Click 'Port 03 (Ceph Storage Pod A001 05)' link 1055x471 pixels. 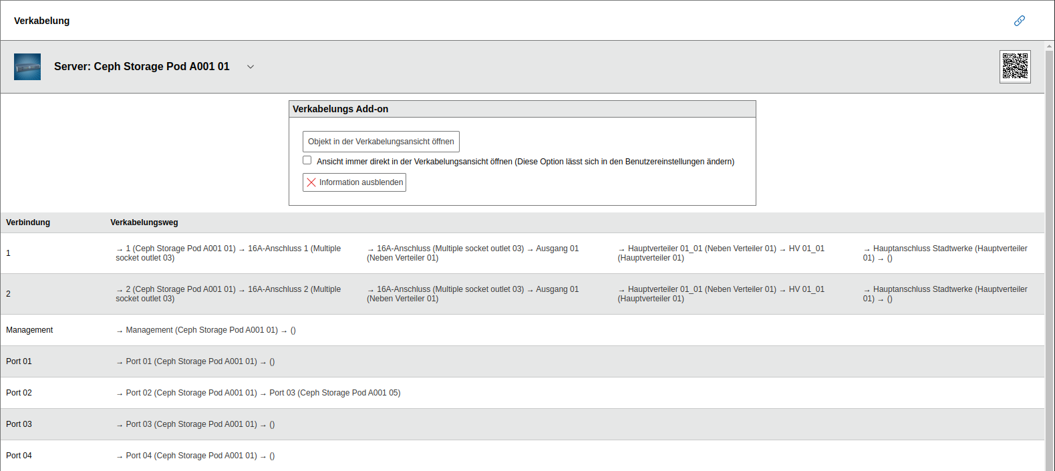334,393
